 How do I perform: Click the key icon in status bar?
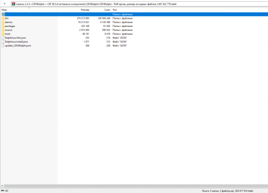click(6, 191)
